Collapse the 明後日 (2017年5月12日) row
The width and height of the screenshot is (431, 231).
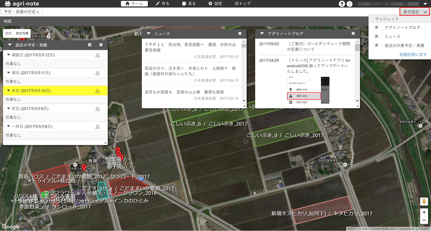point(9,55)
